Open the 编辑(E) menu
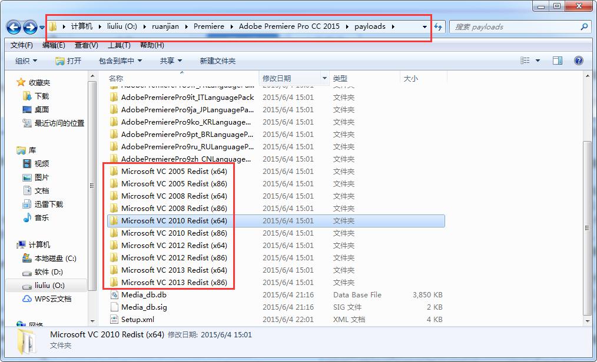Image resolution: width=597 pixels, height=362 pixels. tap(54, 45)
